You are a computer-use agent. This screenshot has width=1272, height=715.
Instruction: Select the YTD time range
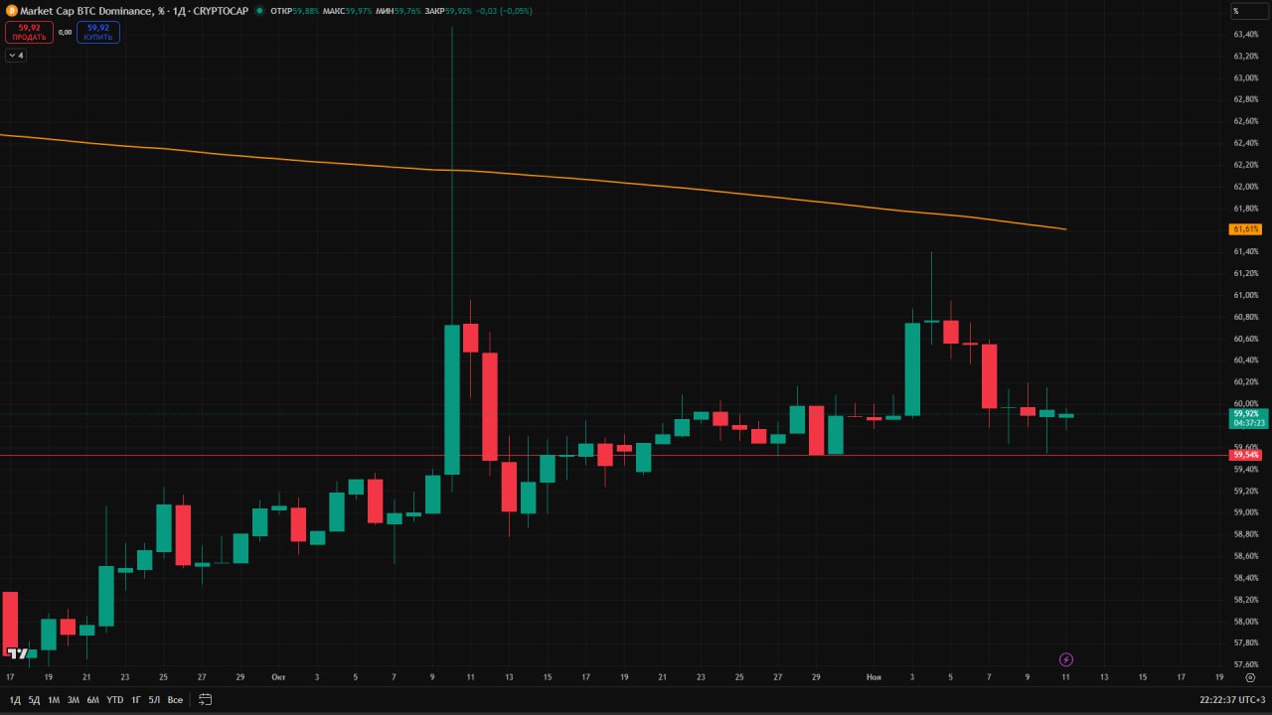(115, 700)
